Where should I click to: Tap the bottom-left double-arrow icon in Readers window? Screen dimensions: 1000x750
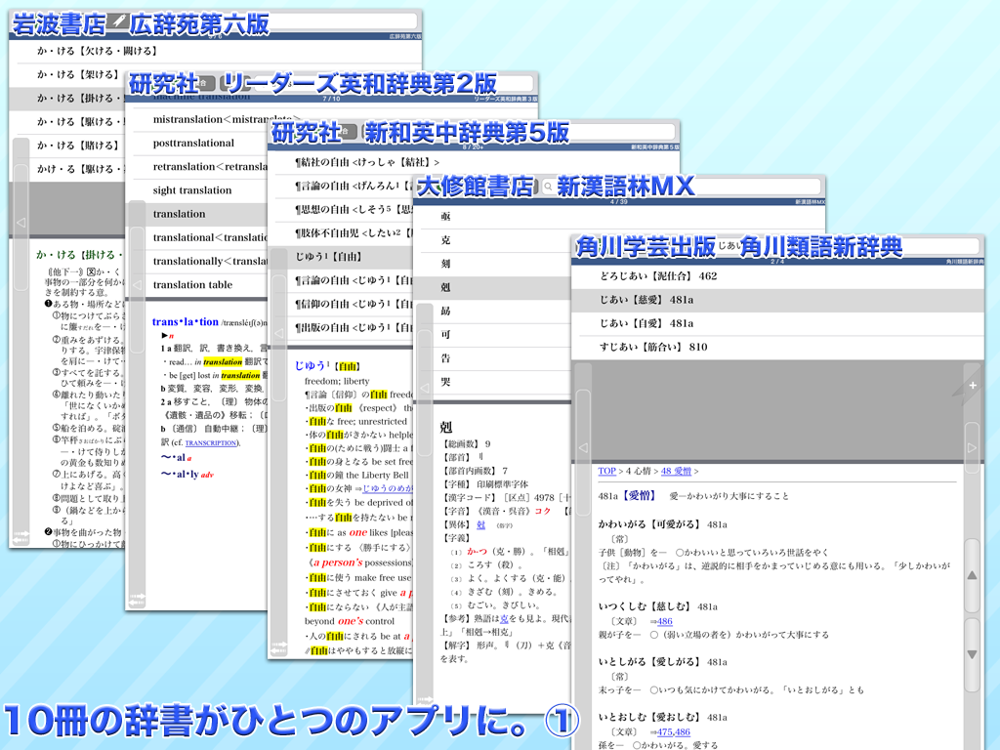point(137,600)
